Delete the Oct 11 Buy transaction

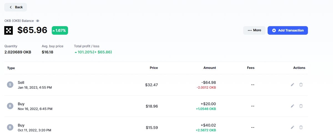click(x=301, y=127)
